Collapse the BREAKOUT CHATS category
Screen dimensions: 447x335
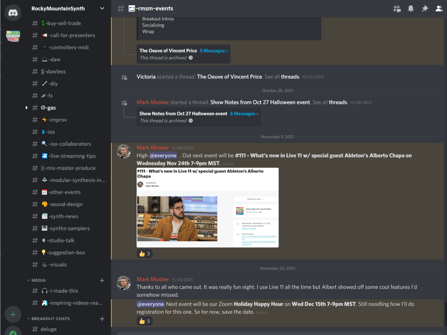pyautogui.click(x=50, y=319)
